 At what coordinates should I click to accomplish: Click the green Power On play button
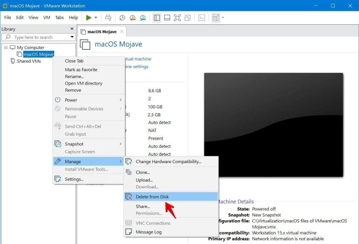coord(89,18)
